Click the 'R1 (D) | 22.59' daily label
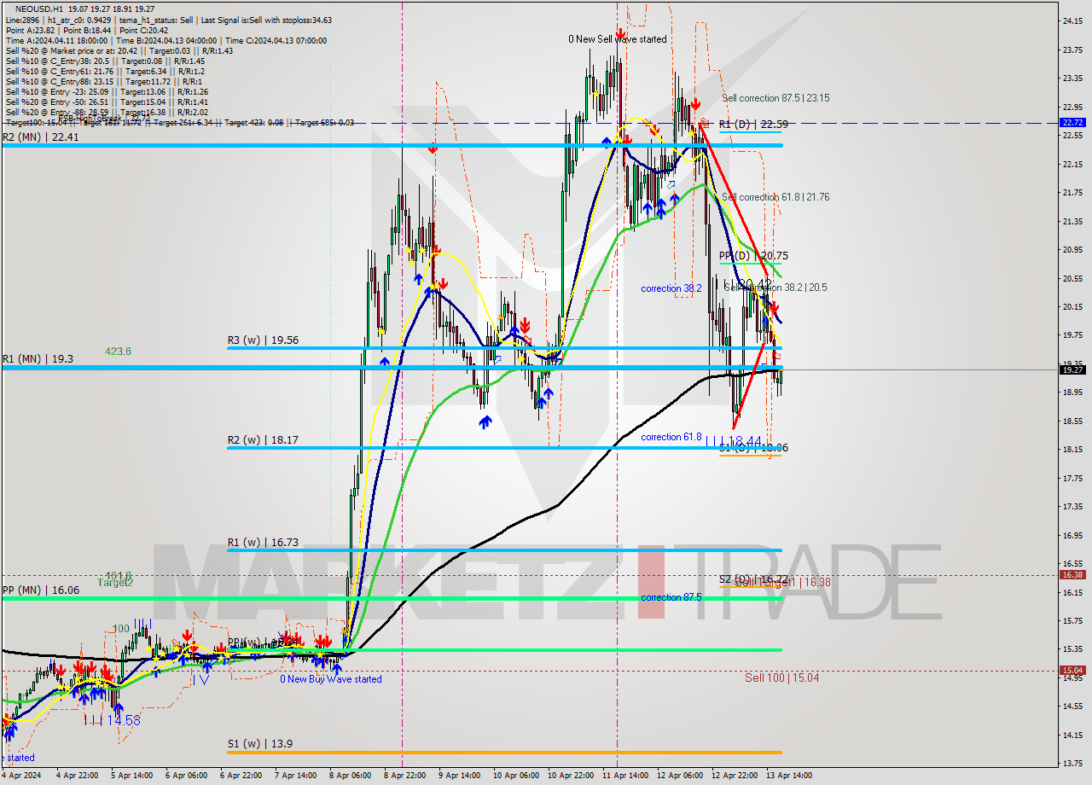The height and width of the screenshot is (785, 1092). coord(753,125)
